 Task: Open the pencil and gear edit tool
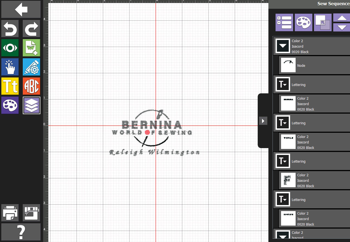tap(31, 67)
